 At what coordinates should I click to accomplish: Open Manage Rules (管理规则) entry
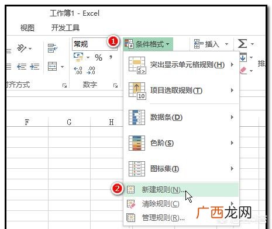pyautogui.click(x=181, y=218)
